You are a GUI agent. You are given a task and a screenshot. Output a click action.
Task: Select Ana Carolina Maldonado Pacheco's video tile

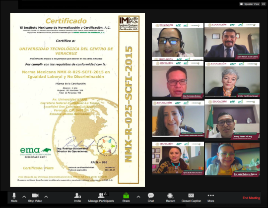point(178,119)
